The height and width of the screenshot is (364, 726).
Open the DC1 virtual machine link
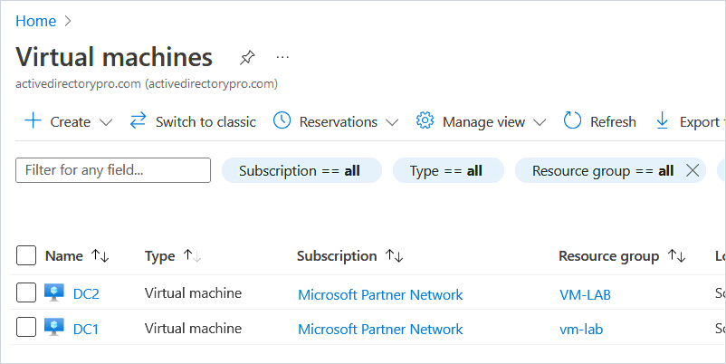coord(86,329)
